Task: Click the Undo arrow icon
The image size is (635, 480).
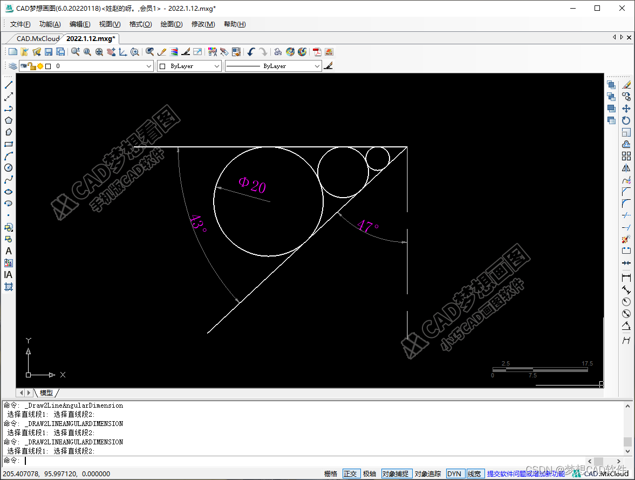Action: [251, 52]
